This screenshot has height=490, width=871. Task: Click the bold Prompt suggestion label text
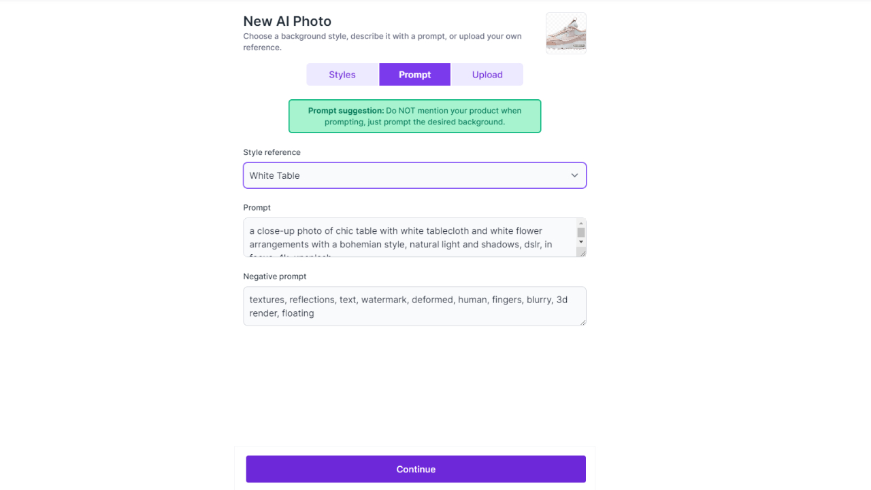coord(344,110)
